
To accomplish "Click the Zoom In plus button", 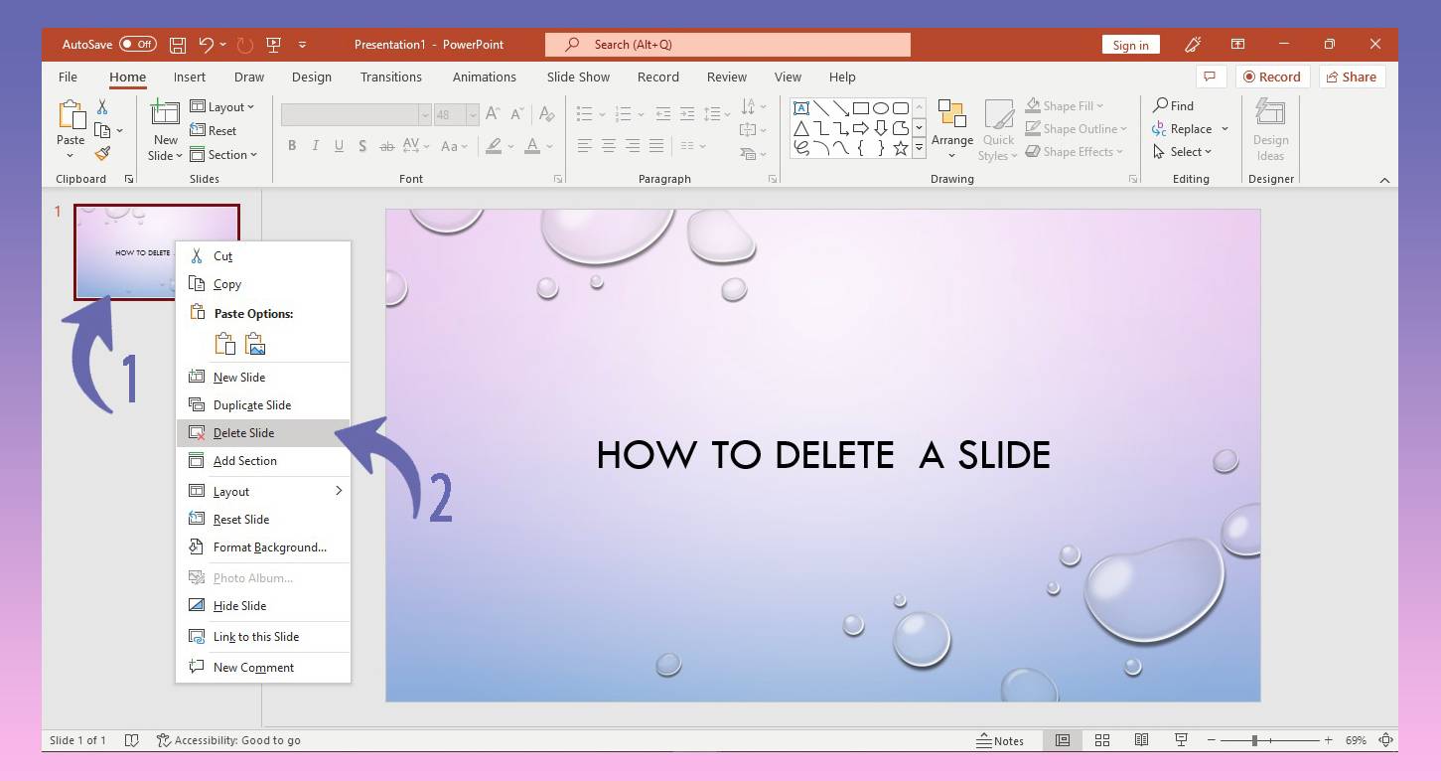I will pyautogui.click(x=1329, y=740).
